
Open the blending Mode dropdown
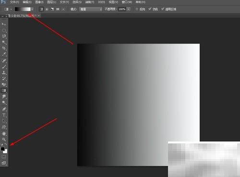click(x=91, y=9)
